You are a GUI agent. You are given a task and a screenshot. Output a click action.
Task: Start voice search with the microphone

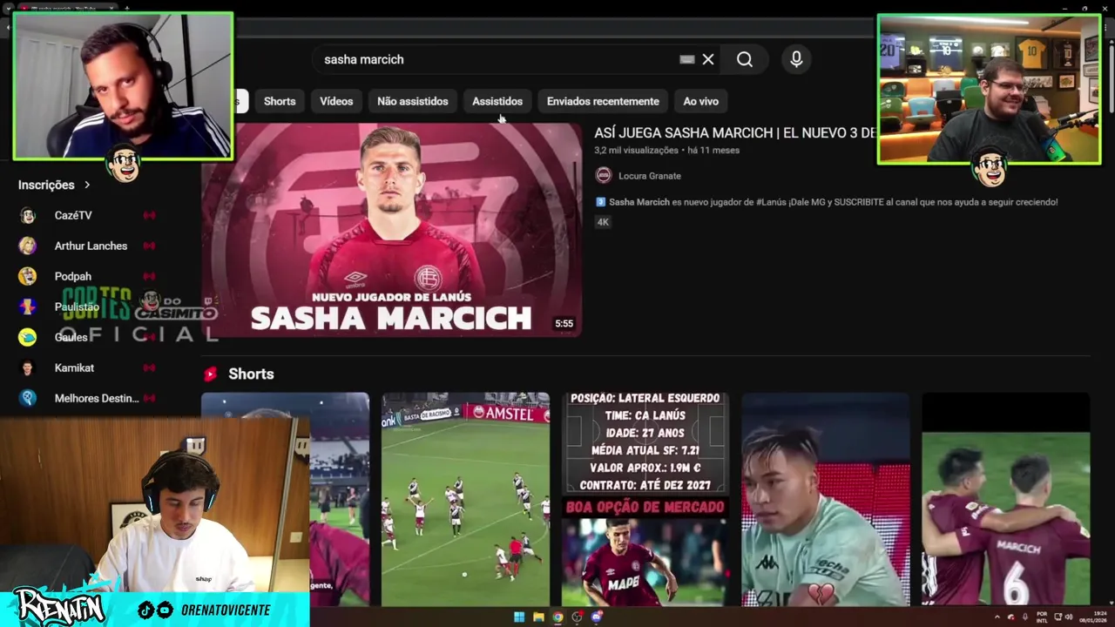point(796,59)
